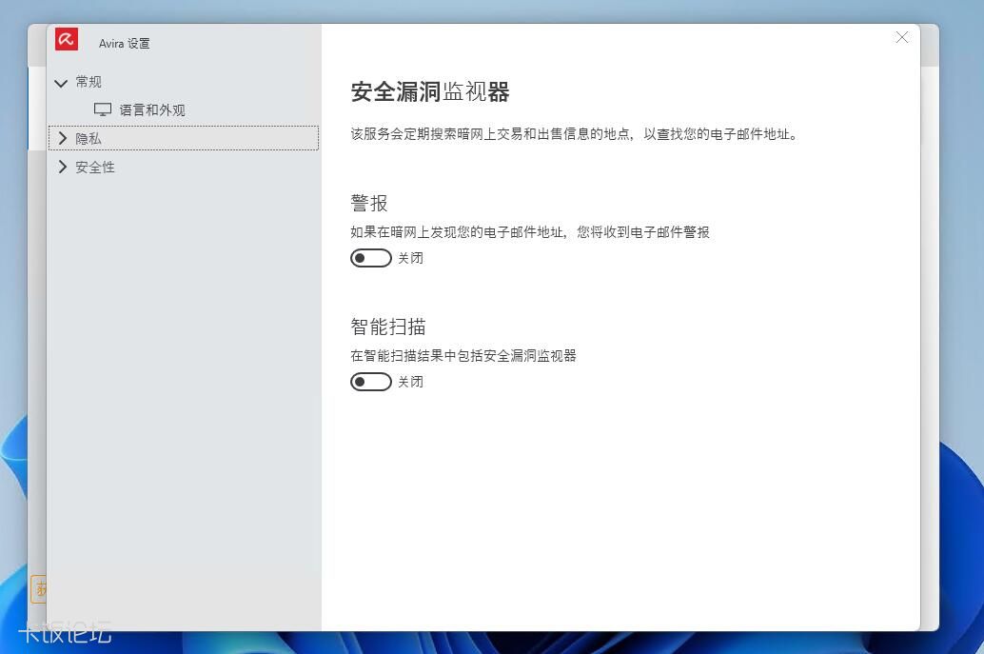Expand the 安全性 settings section

click(x=95, y=167)
